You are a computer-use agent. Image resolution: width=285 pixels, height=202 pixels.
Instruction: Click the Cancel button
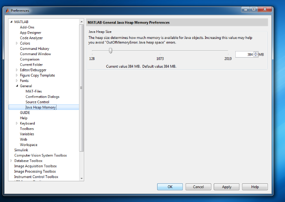pyautogui.click(x=198, y=187)
